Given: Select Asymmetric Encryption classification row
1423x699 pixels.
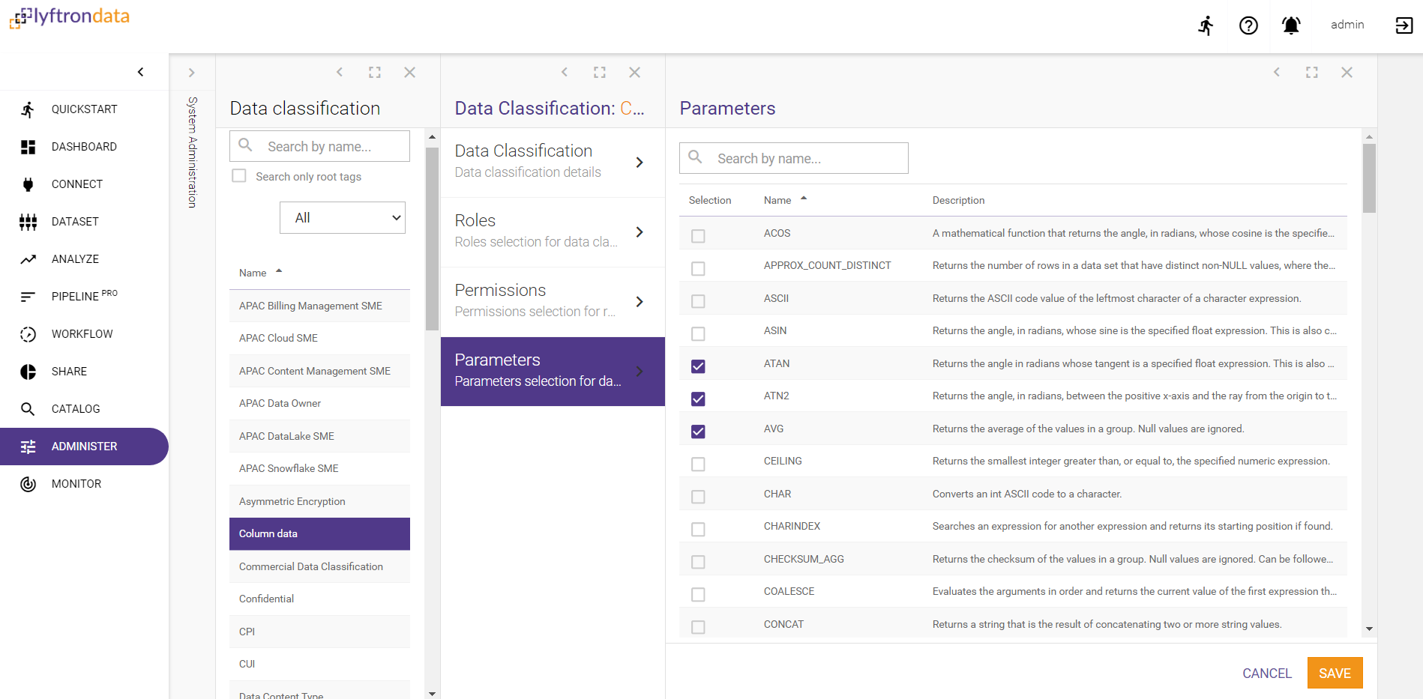Looking at the screenshot, I should tap(319, 501).
